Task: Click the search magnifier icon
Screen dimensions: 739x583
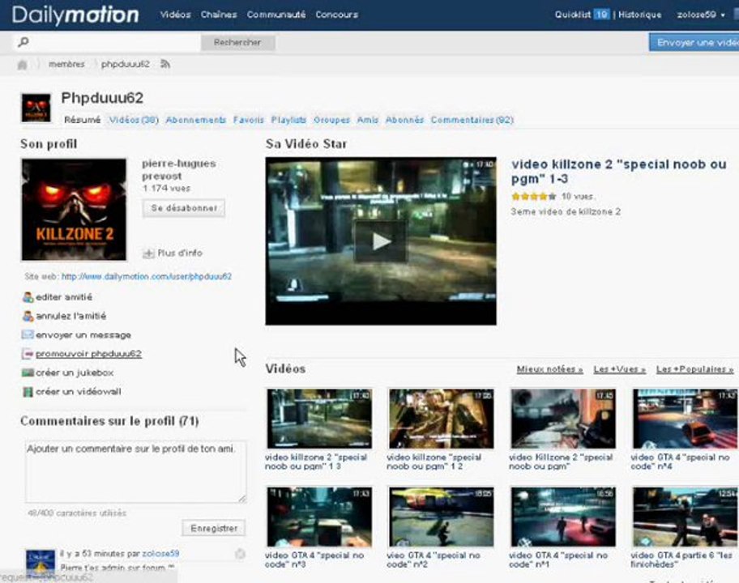Action: [x=23, y=42]
